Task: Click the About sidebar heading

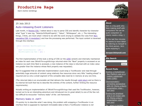Action: (x=109, y=23)
